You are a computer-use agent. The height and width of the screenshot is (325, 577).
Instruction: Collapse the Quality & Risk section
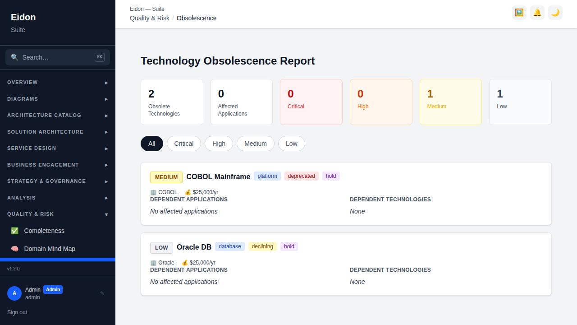click(x=58, y=214)
